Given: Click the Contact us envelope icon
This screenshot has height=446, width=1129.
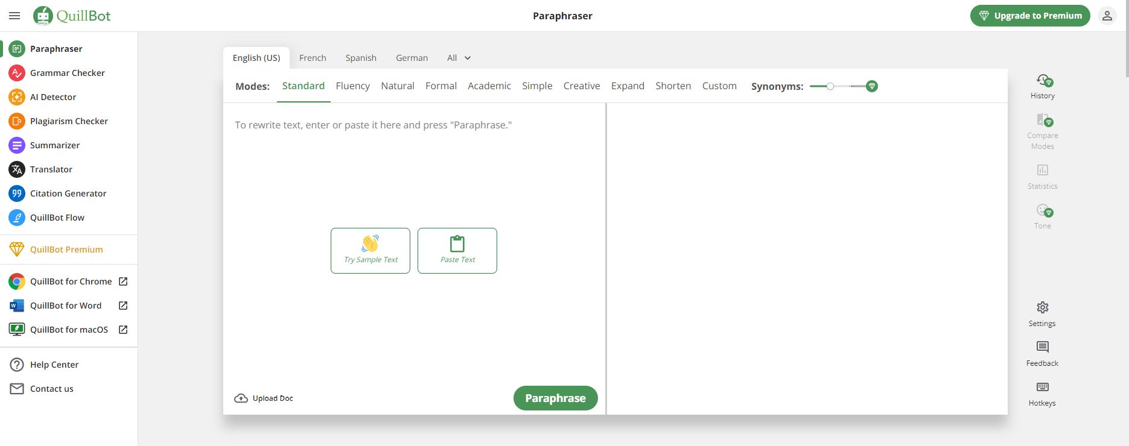Looking at the screenshot, I should pos(17,389).
